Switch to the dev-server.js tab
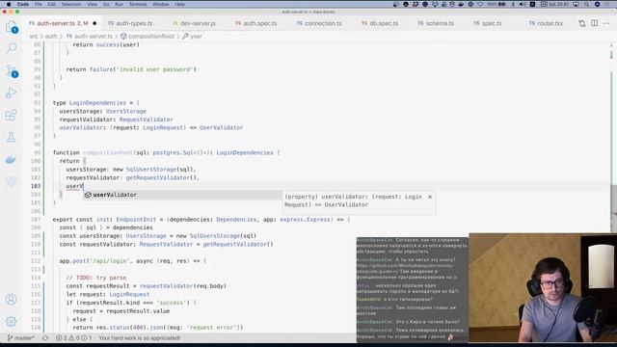617x347 pixels. (x=198, y=23)
